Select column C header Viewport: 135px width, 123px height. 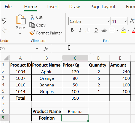point(75,58)
